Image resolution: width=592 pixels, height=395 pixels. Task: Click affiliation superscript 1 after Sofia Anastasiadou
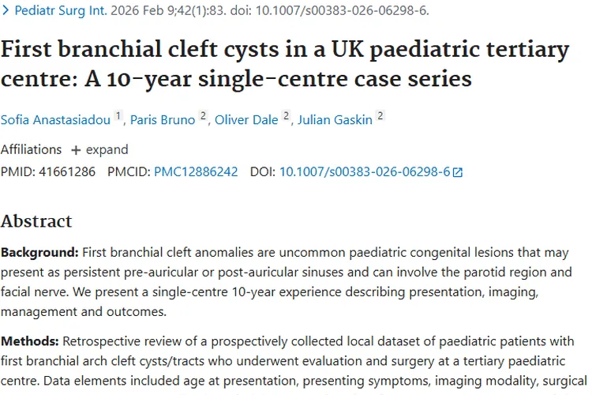(119, 116)
